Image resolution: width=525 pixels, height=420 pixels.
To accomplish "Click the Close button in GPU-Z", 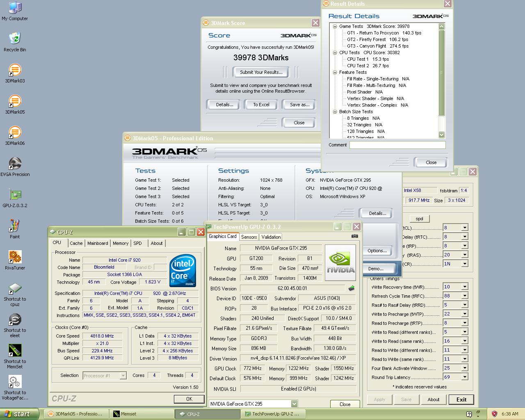I will click(x=345, y=404).
